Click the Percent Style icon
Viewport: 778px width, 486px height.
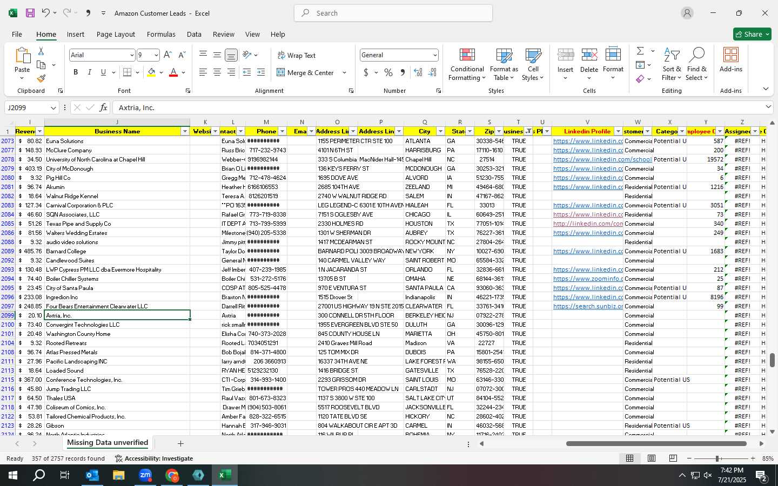pos(388,72)
